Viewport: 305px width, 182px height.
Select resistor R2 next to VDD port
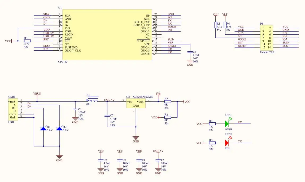click(x=168, y=117)
